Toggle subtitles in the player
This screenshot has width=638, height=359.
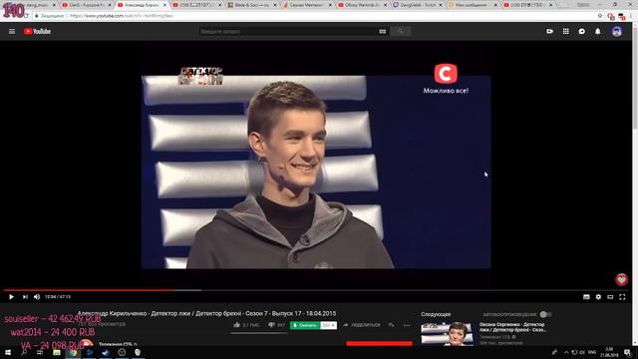pos(586,297)
